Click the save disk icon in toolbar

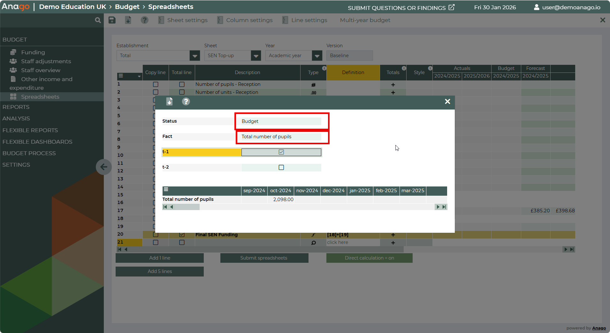(x=112, y=20)
